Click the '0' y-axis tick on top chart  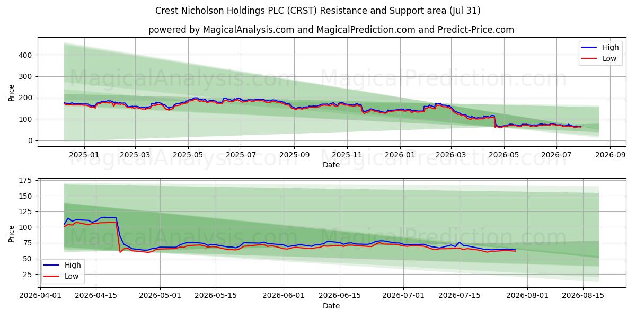[x=31, y=140]
